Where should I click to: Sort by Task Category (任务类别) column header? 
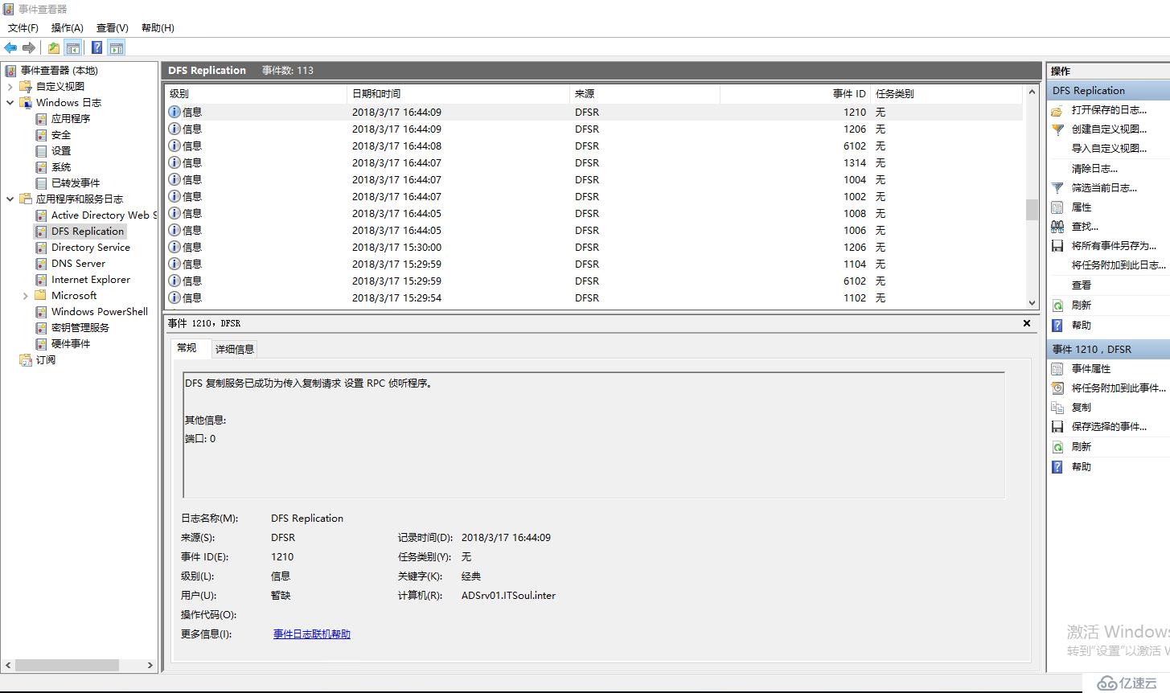click(946, 94)
